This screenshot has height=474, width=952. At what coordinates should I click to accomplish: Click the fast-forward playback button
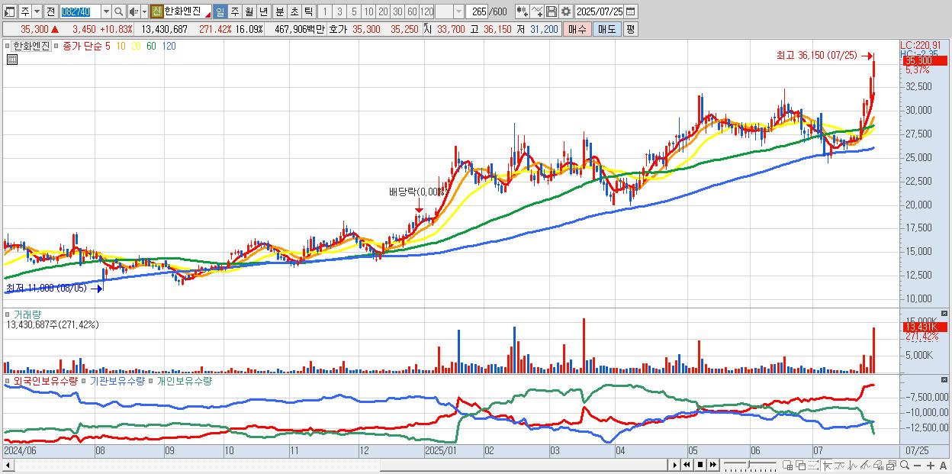(712, 465)
